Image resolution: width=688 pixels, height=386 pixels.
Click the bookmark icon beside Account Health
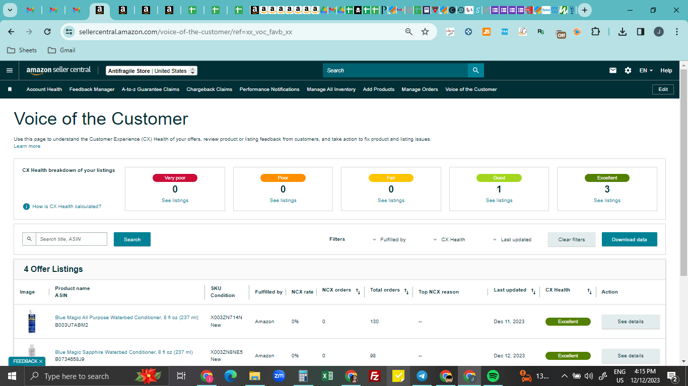tap(10, 89)
